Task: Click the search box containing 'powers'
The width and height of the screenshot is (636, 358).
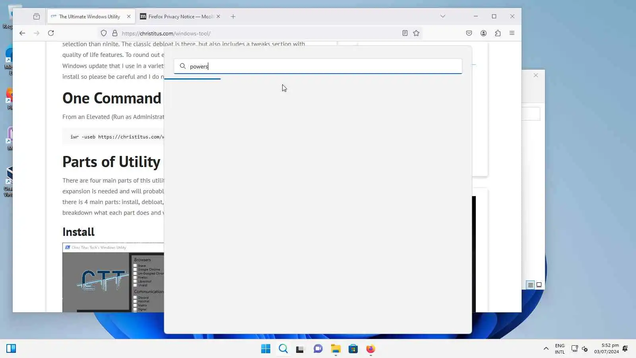Action: click(318, 66)
